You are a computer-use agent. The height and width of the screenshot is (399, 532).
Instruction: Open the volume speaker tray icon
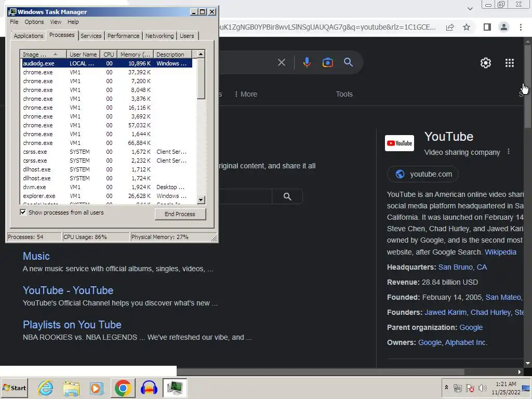click(x=482, y=388)
